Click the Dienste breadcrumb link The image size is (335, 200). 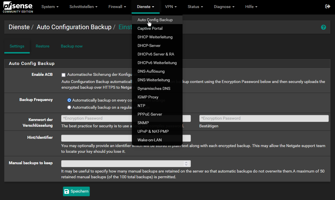point(19,27)
